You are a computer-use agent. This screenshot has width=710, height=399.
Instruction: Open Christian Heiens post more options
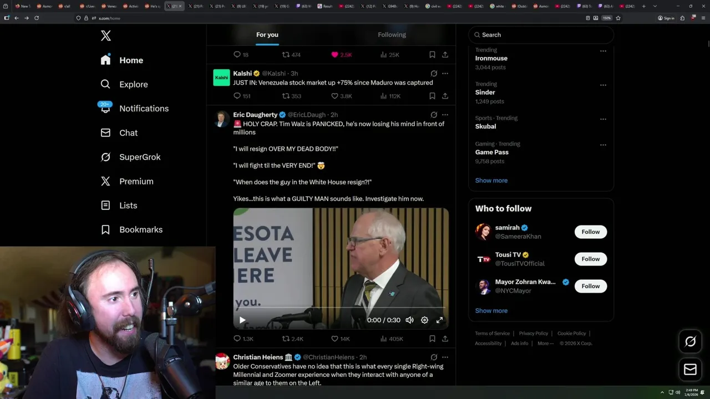point(445,357)
